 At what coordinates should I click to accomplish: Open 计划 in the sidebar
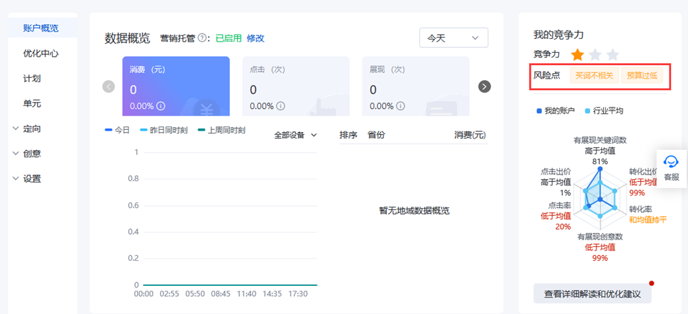point(32,79)
